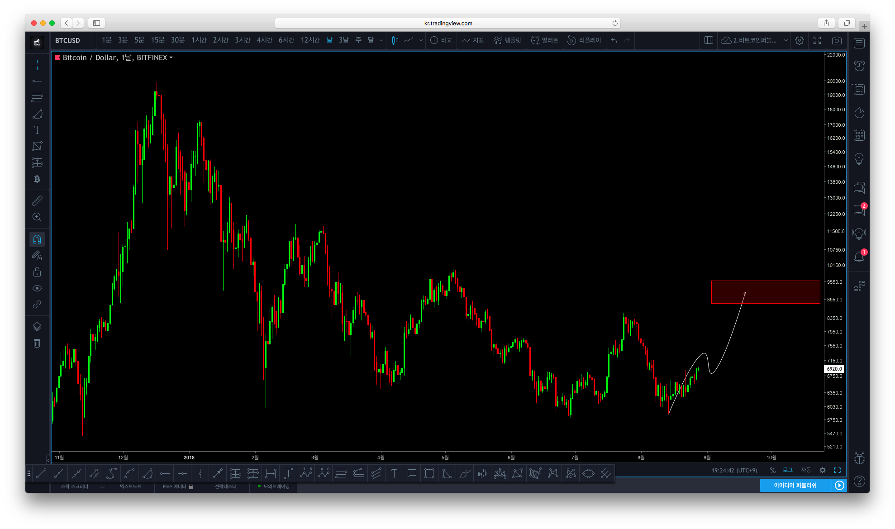Toggle auto scale (자동) button
Image resolution: width=895 pixels, height=529 pixels.
click(x=806, y=470)
